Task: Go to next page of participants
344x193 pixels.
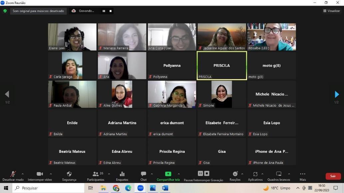Action: pos(337,94)
